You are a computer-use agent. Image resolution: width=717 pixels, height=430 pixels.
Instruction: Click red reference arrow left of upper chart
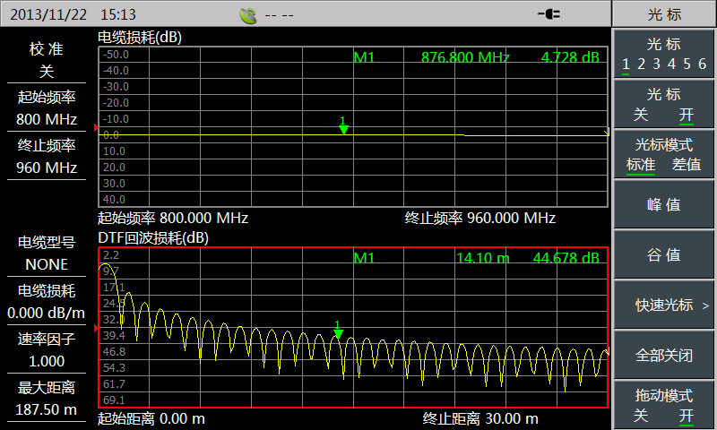[95, 128]
